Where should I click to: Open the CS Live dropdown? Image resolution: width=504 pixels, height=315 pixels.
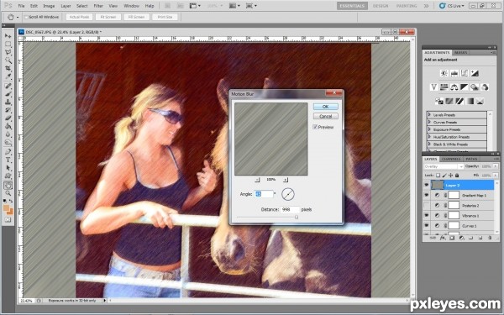click(452, 6)
